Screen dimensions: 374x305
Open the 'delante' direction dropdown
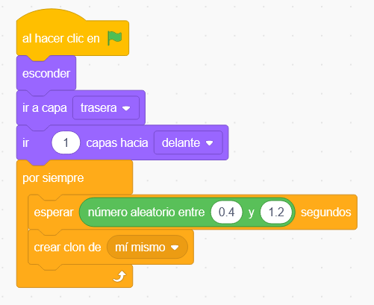coord(188,143)
